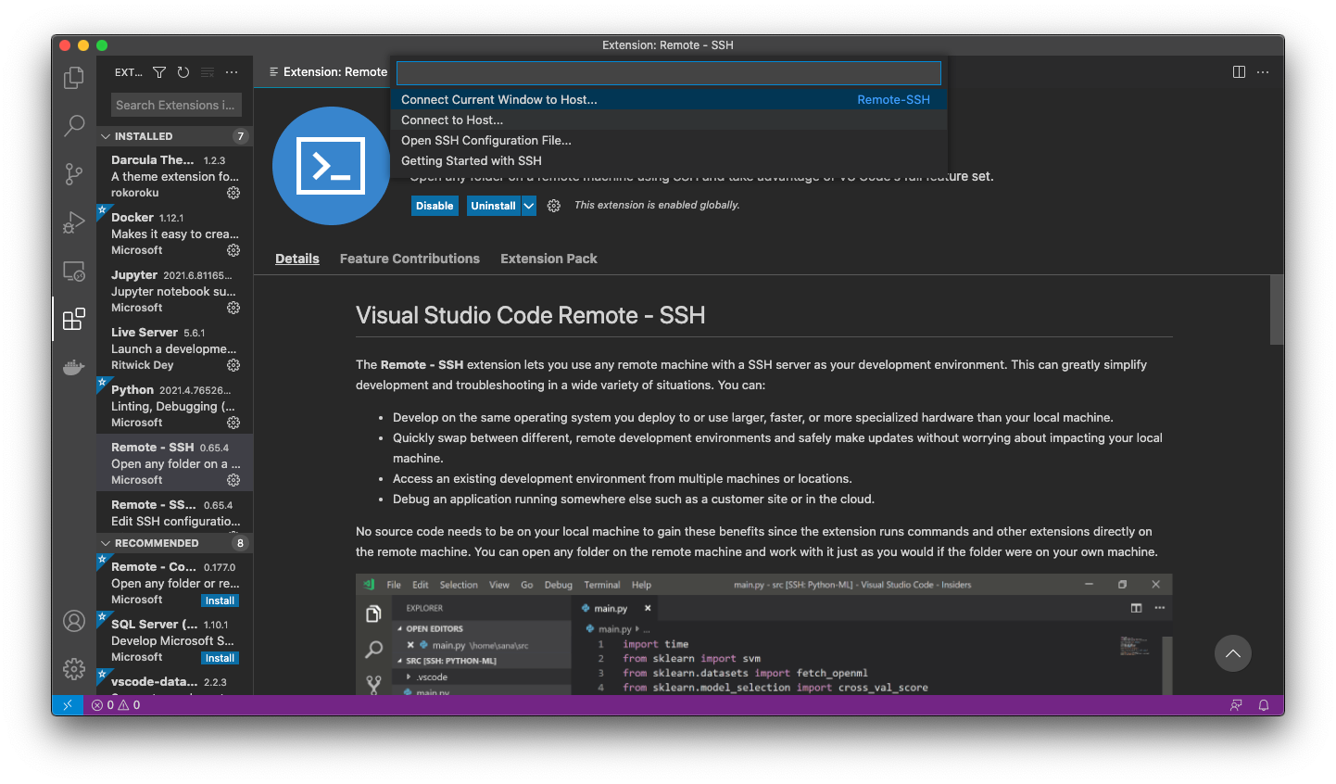Viewport: 1336px width, 784px height.
Task: Open the Uninstall button dropdown arrow
Action: pyautogui.click(x=529, y=206)
